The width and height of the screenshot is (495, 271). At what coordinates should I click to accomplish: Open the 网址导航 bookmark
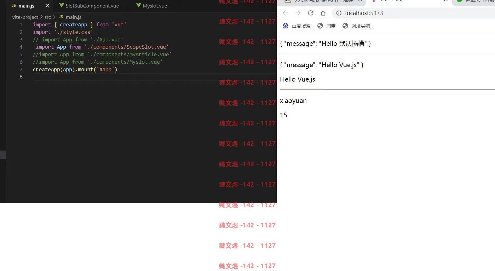[356, 26]
